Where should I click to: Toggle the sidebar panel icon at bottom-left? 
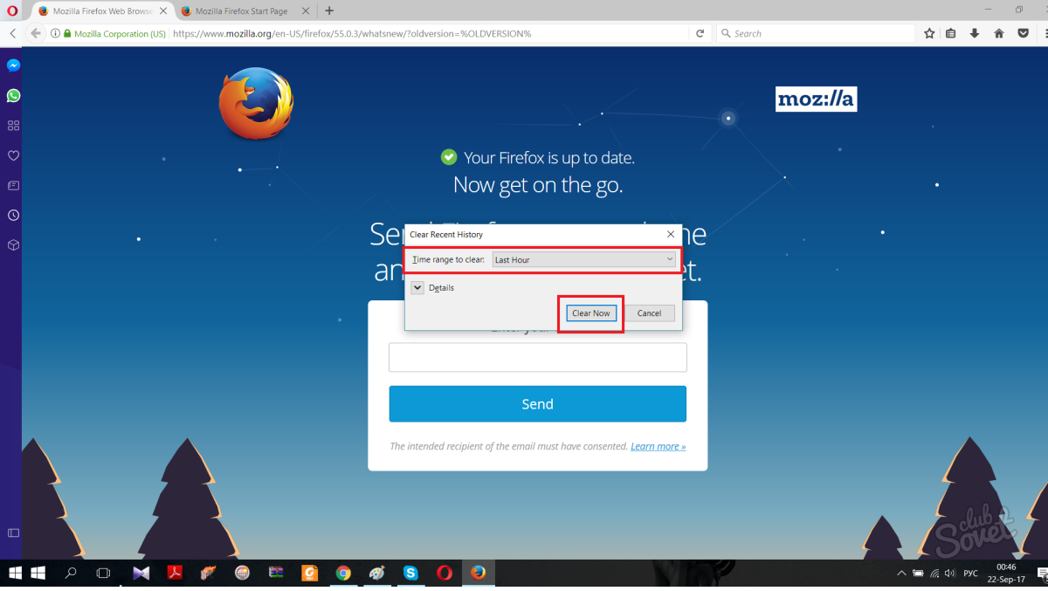(13, 533)
